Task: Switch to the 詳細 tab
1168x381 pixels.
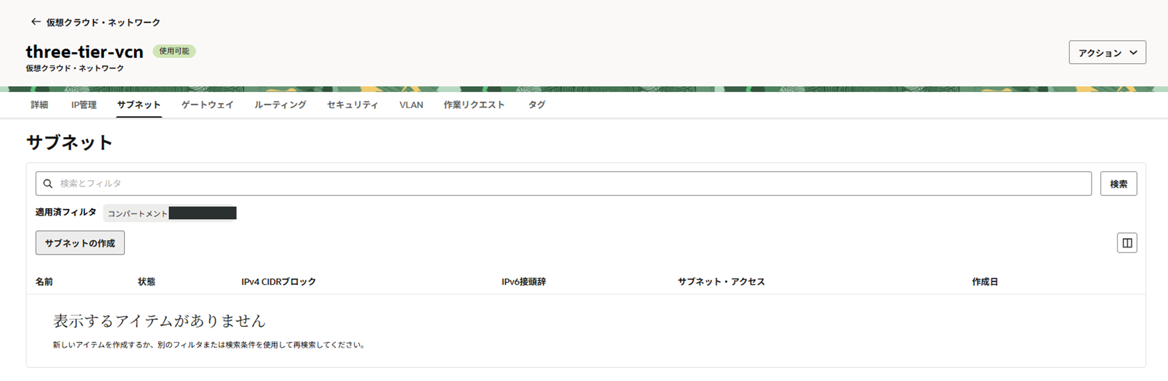Action: pyautogui.click(x=40, y=104)
